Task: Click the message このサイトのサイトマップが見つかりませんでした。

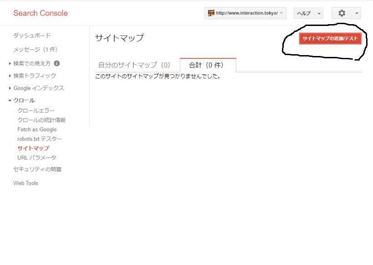Action: [158, 76]
